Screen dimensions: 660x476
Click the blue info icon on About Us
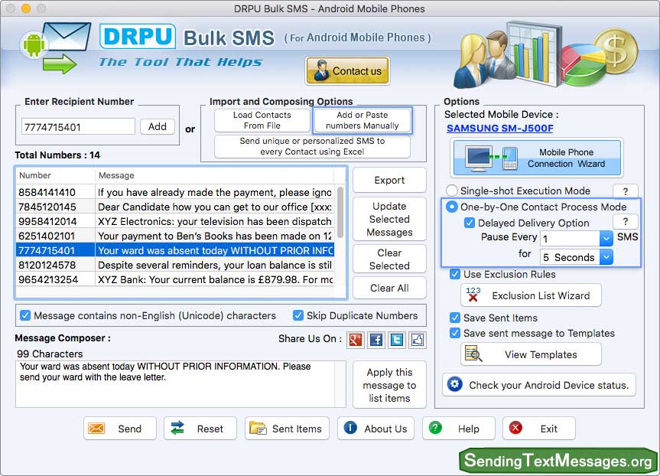pos(350,428)
